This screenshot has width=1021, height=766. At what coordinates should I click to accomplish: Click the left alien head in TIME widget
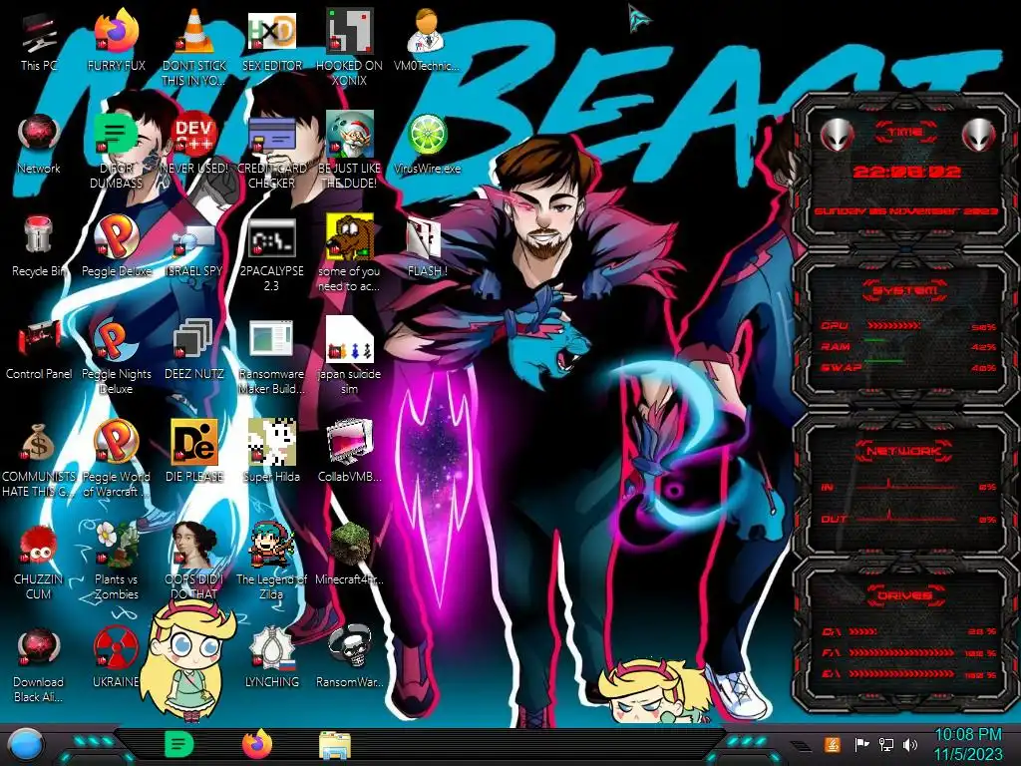pyautogui.click(x=838, y=136)
